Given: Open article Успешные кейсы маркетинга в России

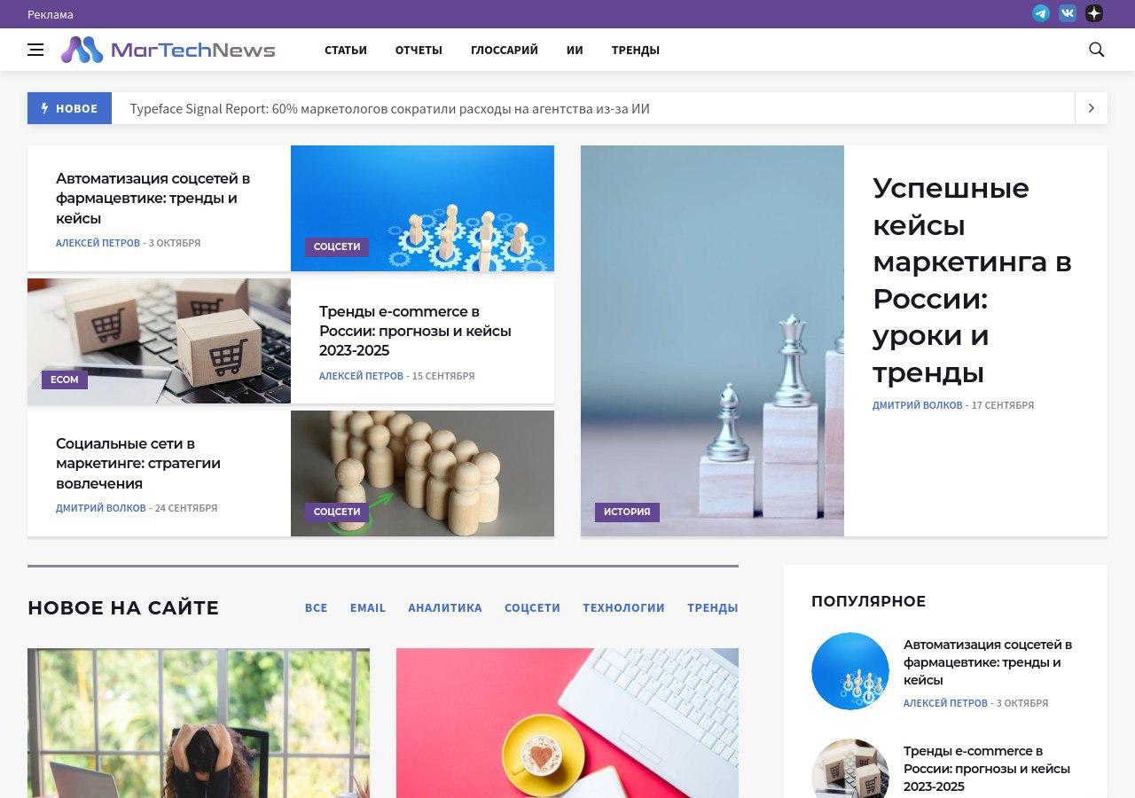Looking at the screenshot, I should (972, 279).
